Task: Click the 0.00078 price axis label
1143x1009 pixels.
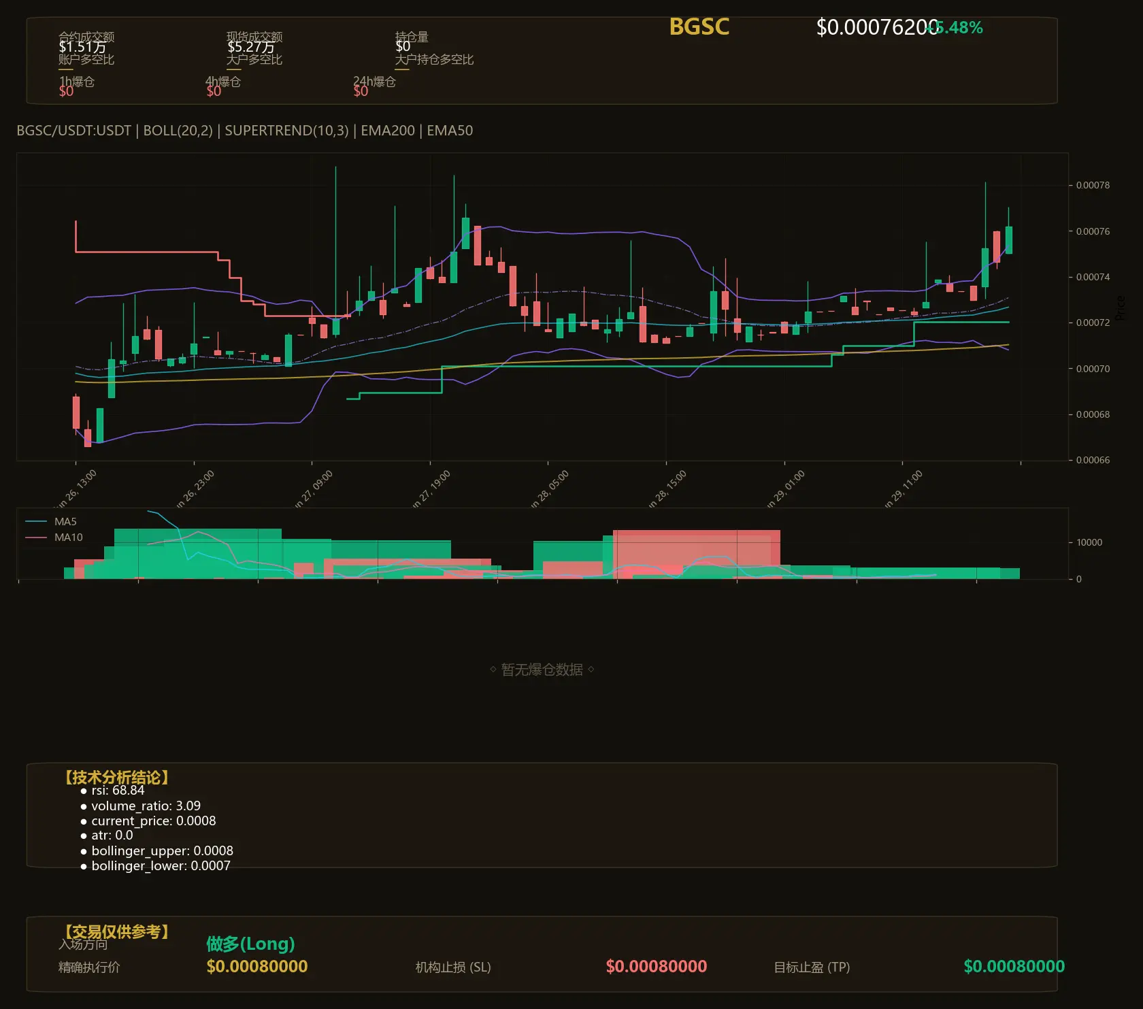Action: [x=1093, y=185]
